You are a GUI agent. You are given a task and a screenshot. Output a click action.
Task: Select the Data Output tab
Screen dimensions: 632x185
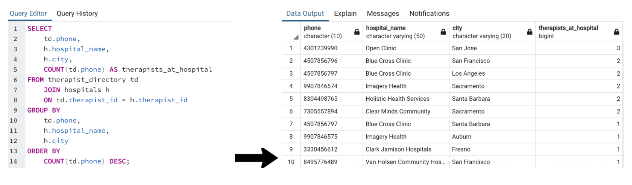(305, 14)
